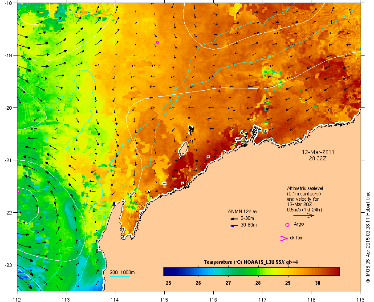Click the latitude axis label '-20'

coord(8,108)
